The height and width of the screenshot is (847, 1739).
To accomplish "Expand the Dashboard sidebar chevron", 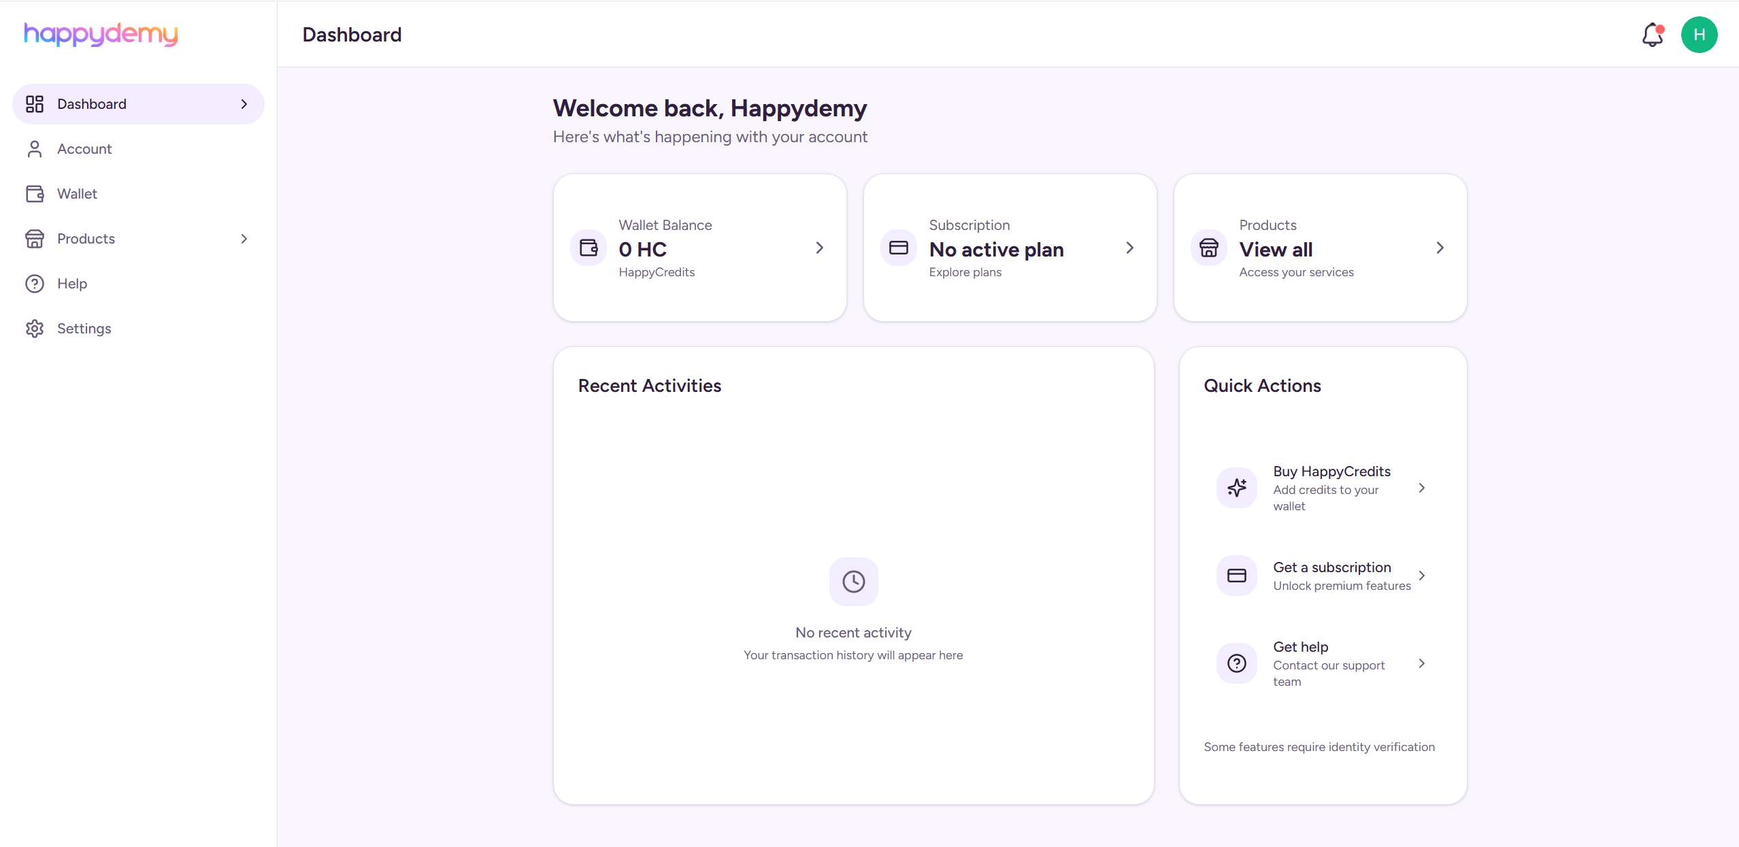I will point(244,104).
